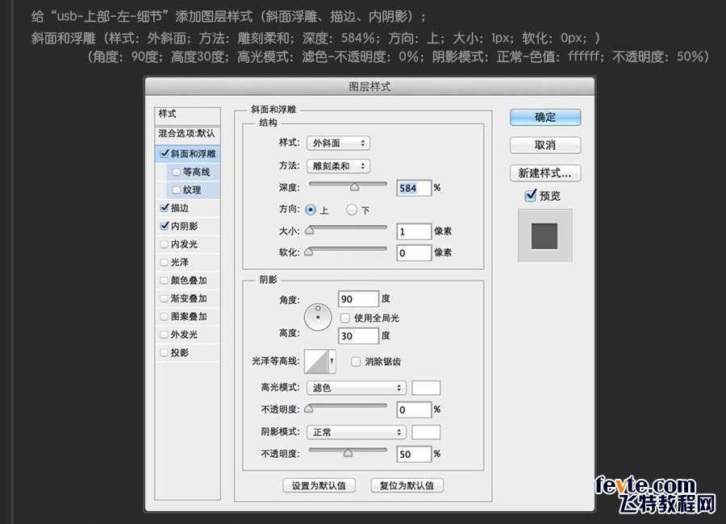The image size is (726, 524).
Task: Click the 确定 button
Action: [545, 117]
